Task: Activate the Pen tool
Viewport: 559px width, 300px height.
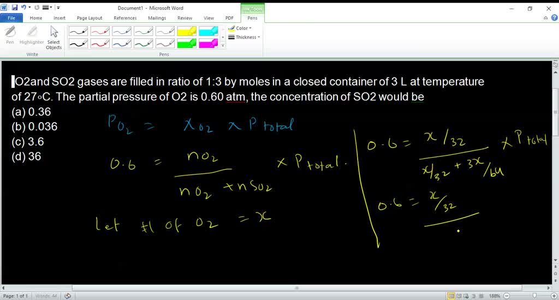Action: 10,35
